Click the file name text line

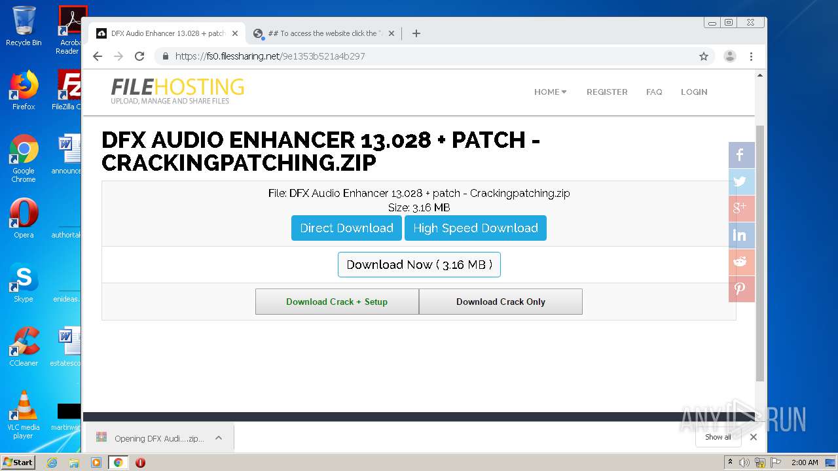(x=419, y=194)
